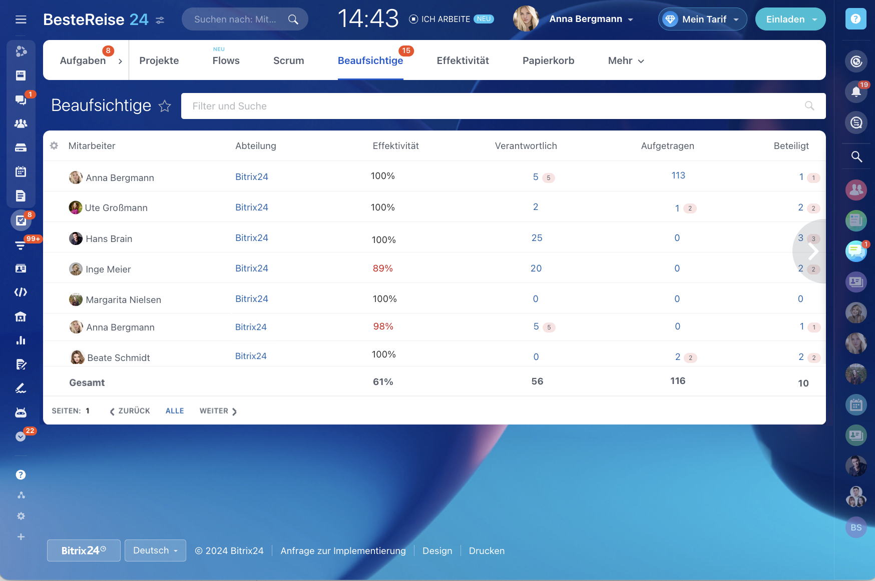Expand the Mehr tab dropdown
Viewport: 875px width, 581px height.
click(626, 60)
